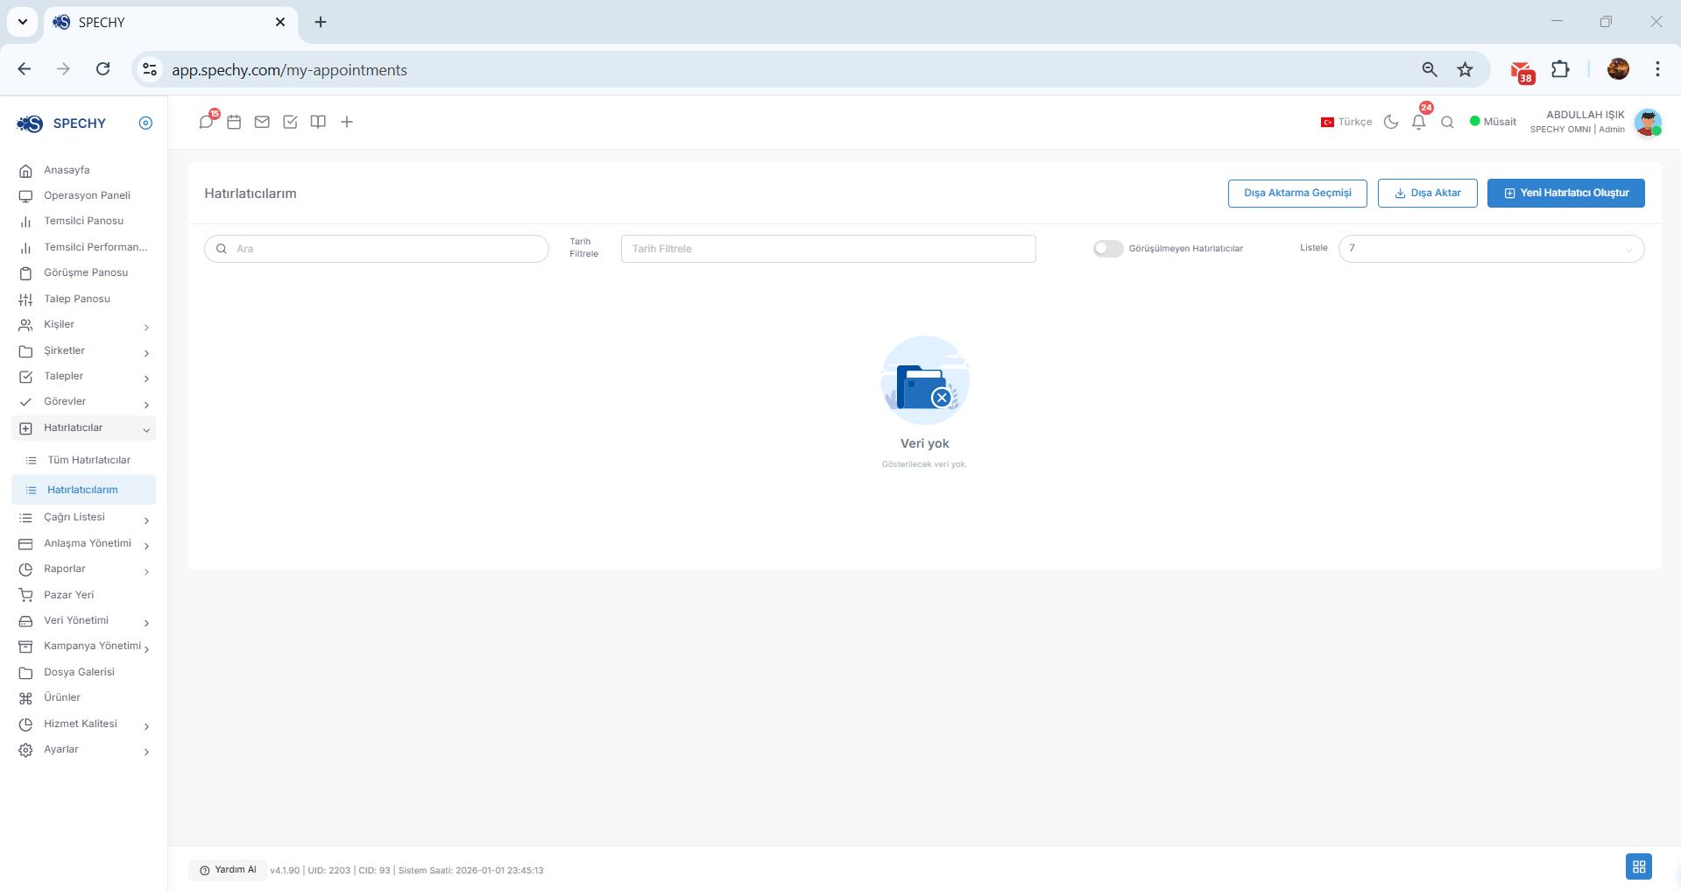The height and width of the screenshot is (891, 1681).
Task: Open the mail envelope icon in top toolbar
Action: pos(262,122)
